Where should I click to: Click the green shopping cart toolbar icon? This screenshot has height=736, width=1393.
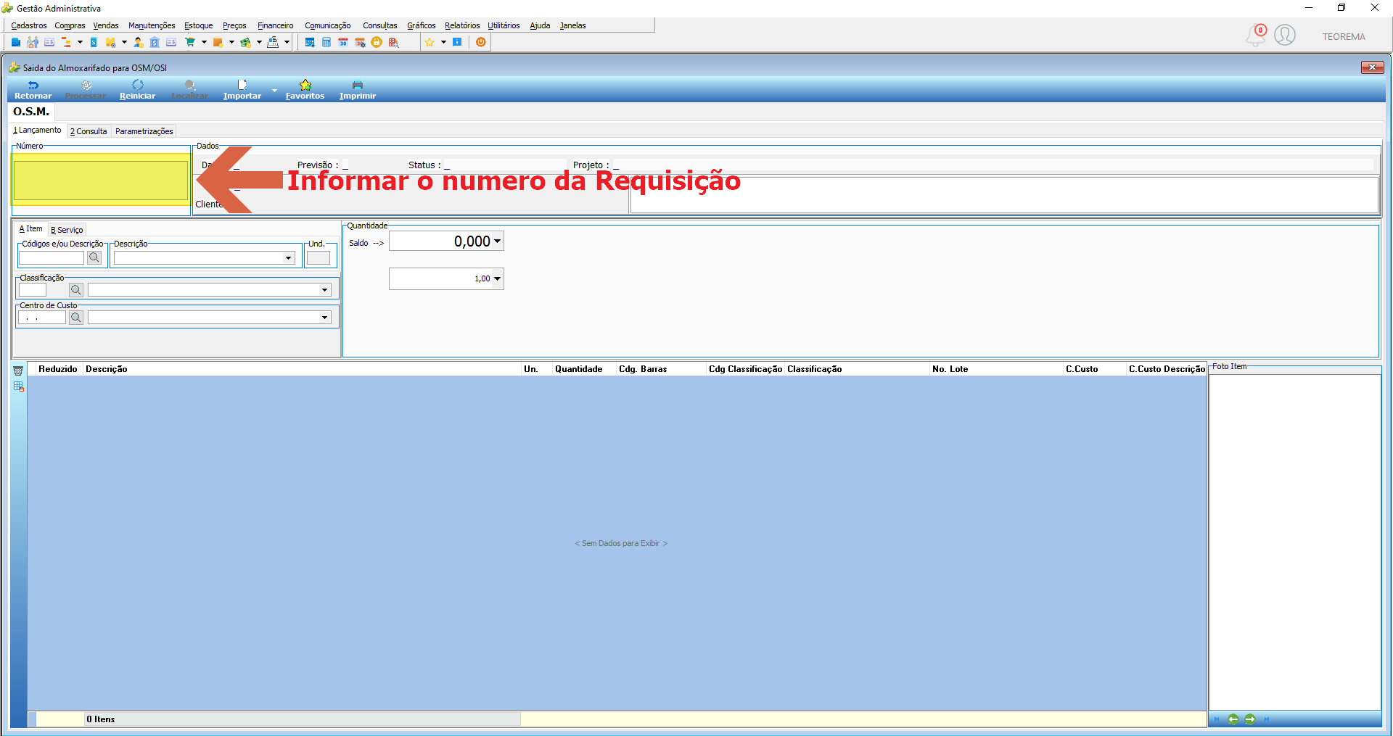(190, 42)
